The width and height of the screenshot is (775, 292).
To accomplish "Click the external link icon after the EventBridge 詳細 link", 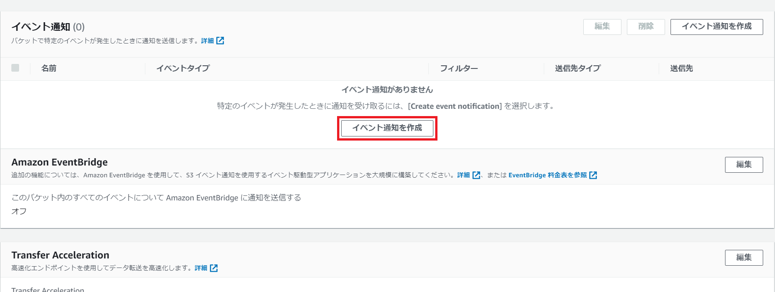I will (477, 175).
